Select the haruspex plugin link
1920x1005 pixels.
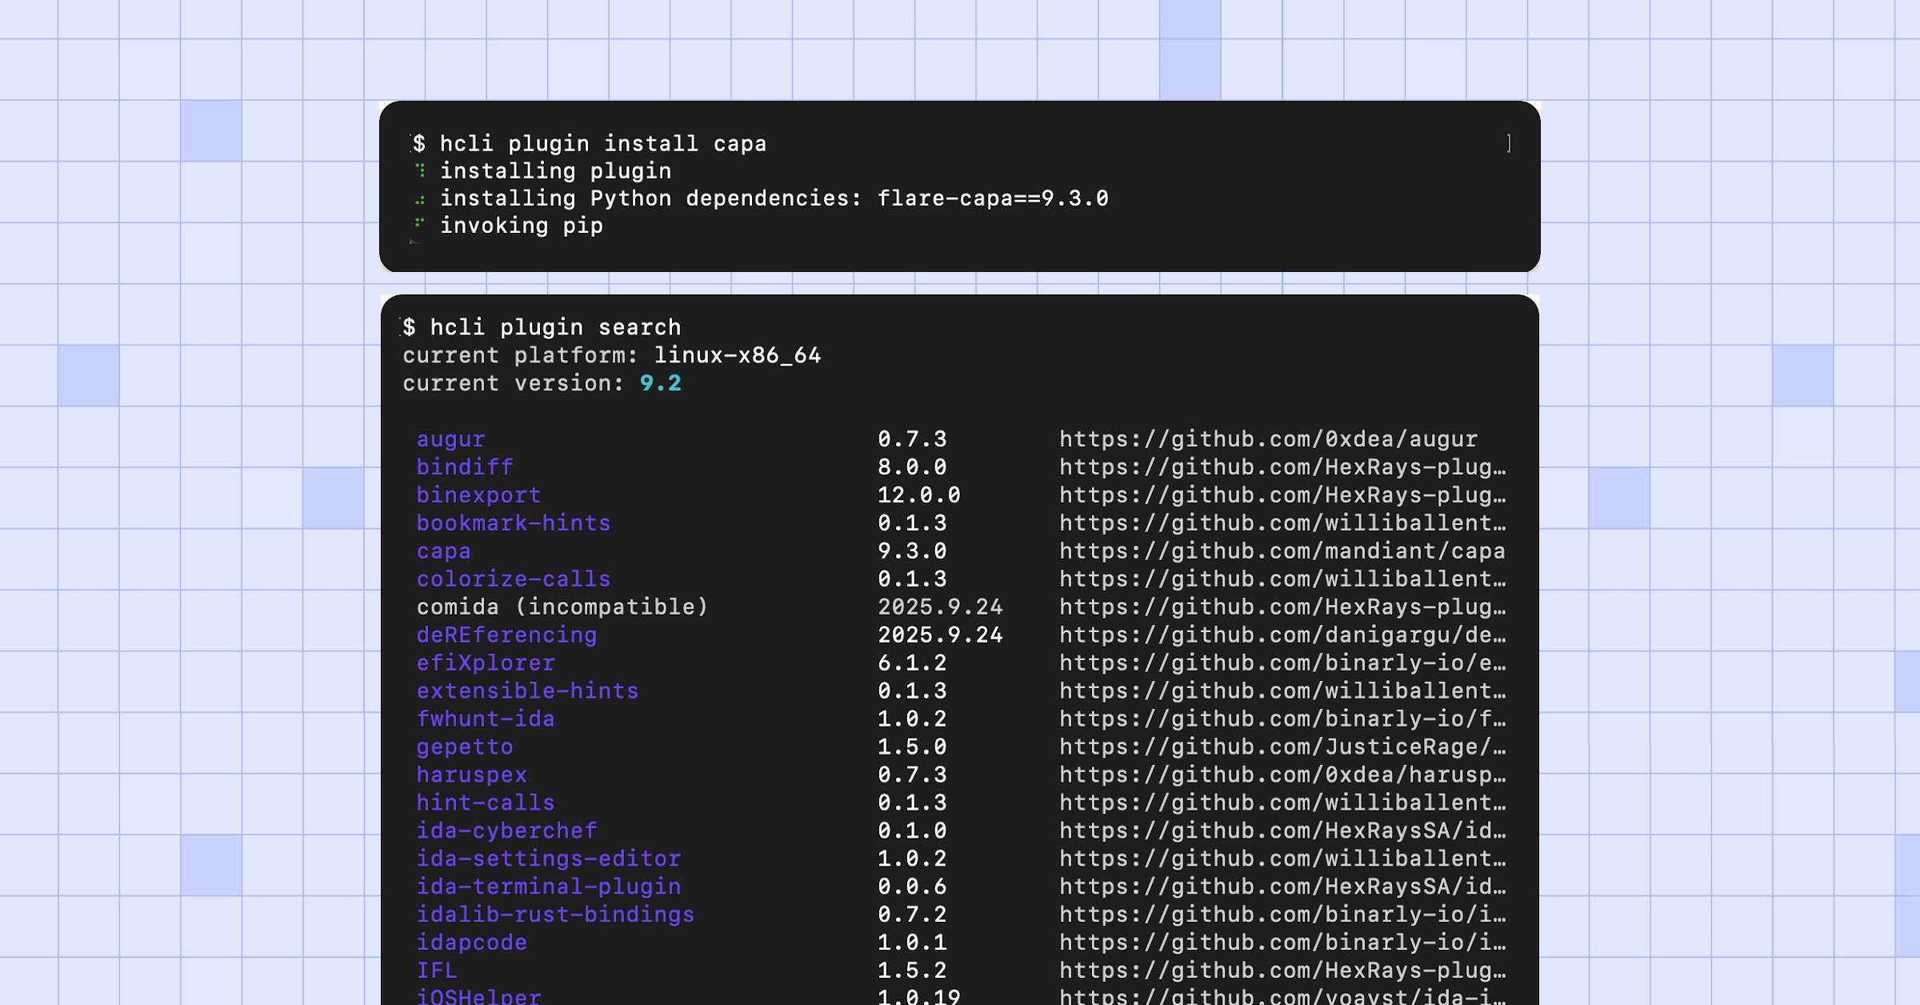click(472, 775)
